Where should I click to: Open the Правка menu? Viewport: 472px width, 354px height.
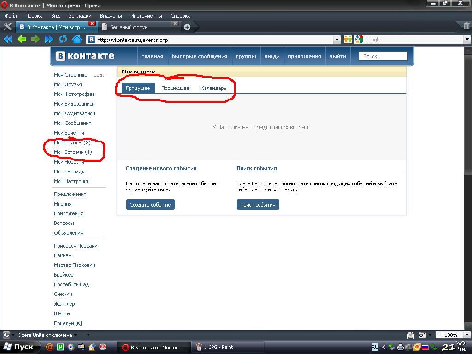34,16
